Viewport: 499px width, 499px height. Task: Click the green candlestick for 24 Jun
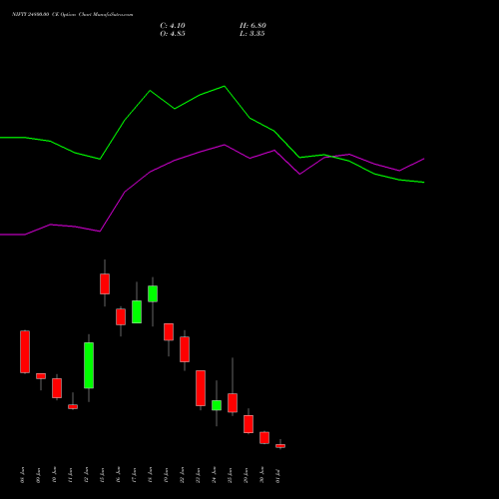tap(217, 405)
